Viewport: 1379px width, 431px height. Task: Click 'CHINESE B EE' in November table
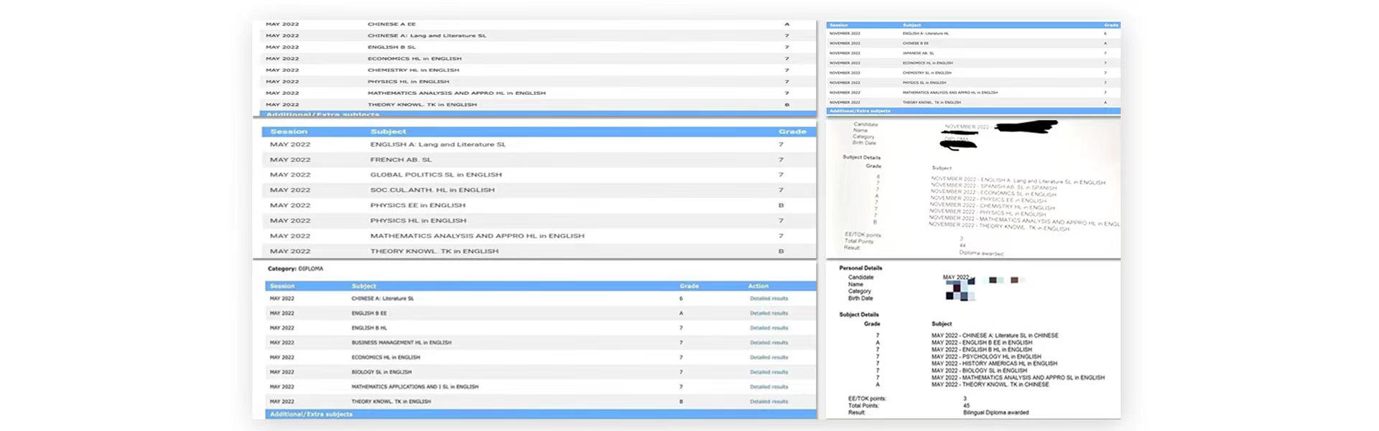pyautogui.click(x=916, y=43)
